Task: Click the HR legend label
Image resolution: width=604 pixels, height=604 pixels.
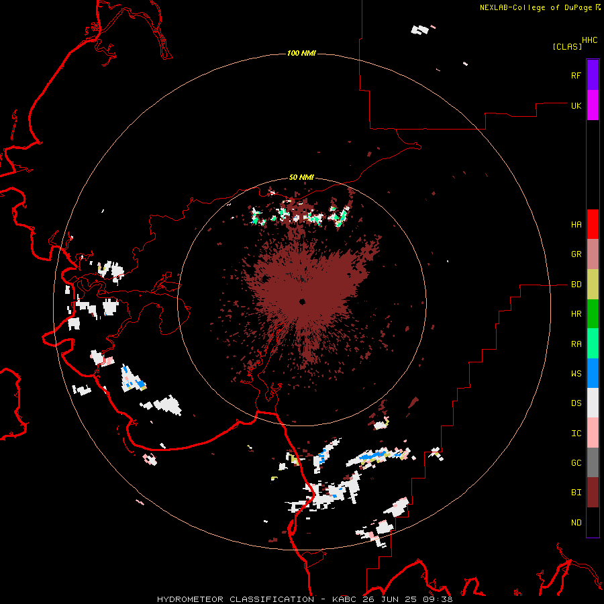Action: tap(576, 314)
